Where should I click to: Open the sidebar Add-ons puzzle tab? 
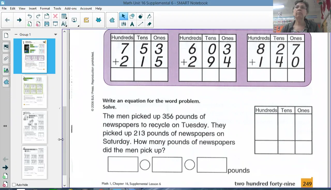(x=6, y=82)
